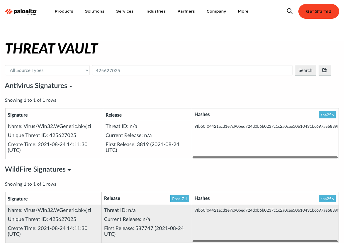
Task: Click the share icon beside Search
Action: [324, 70]
